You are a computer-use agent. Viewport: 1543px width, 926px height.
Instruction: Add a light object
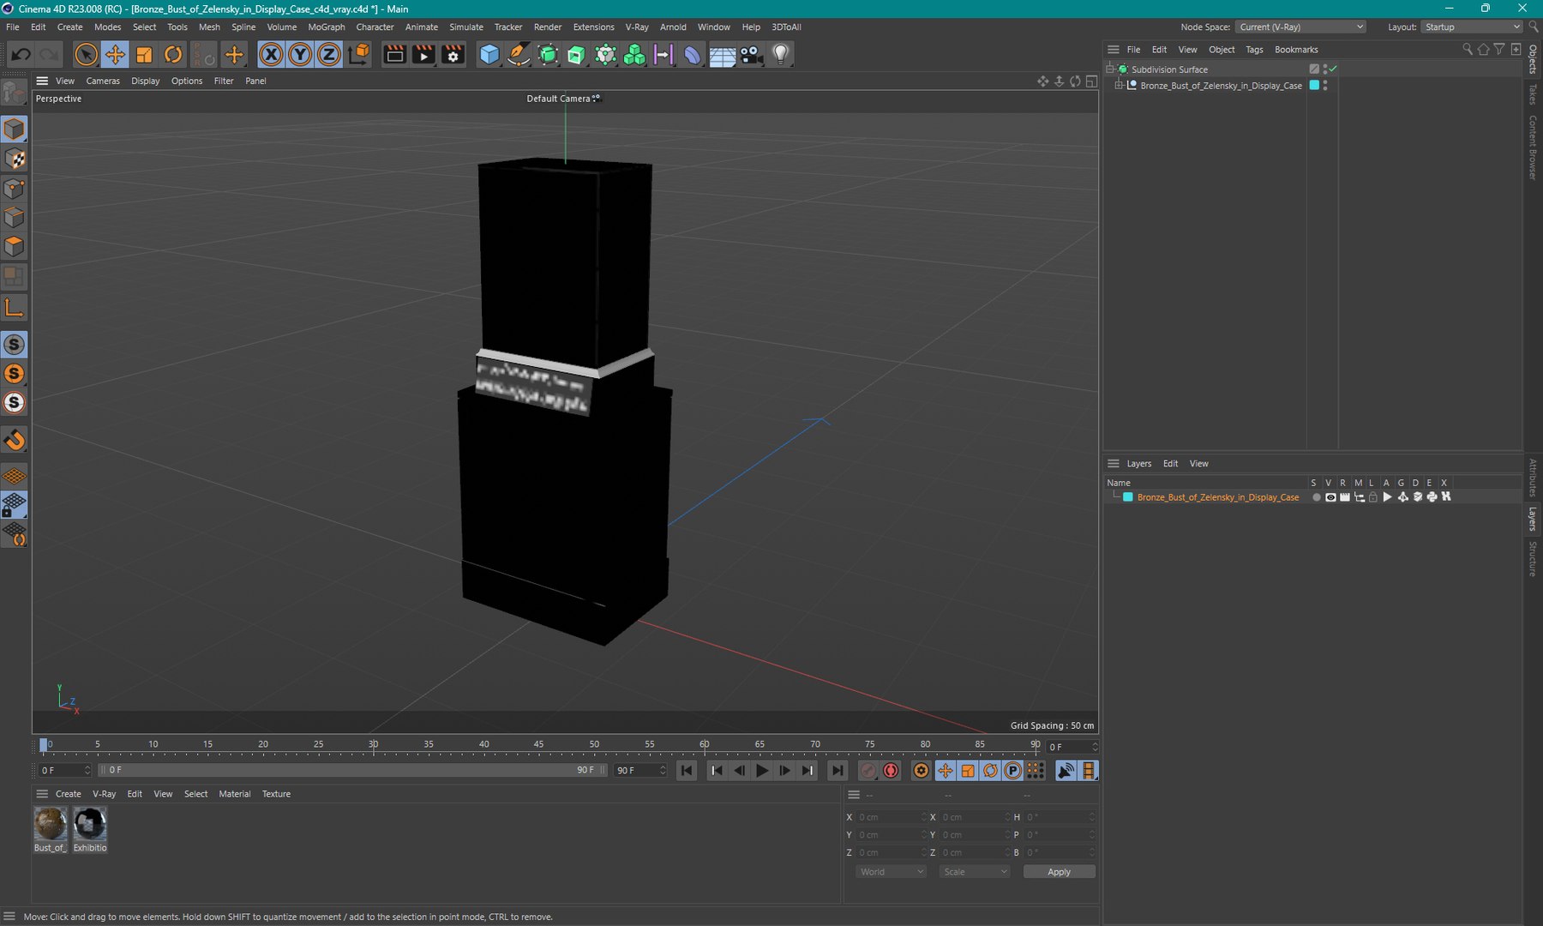tap(780, 55)
